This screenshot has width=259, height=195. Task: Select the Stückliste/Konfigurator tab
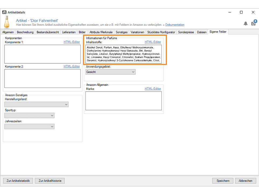pos(161,32)
